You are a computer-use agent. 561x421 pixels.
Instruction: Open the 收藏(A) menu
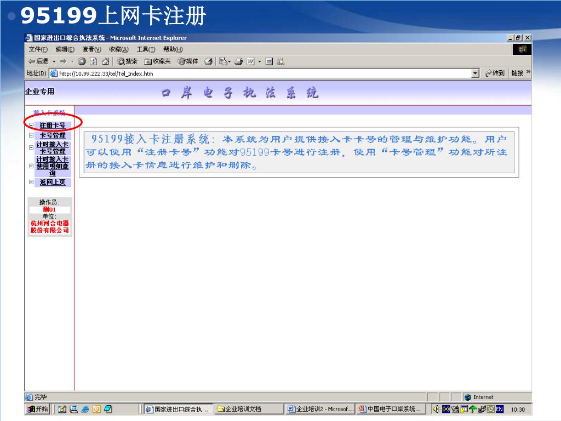click(x=119, y=49)
